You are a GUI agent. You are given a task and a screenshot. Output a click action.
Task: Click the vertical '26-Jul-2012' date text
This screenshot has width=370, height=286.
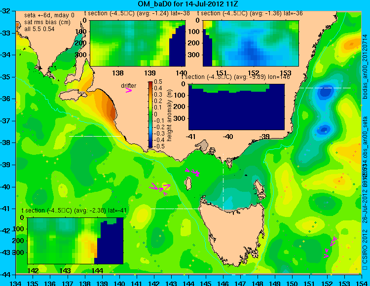click(x=365, y=208)
